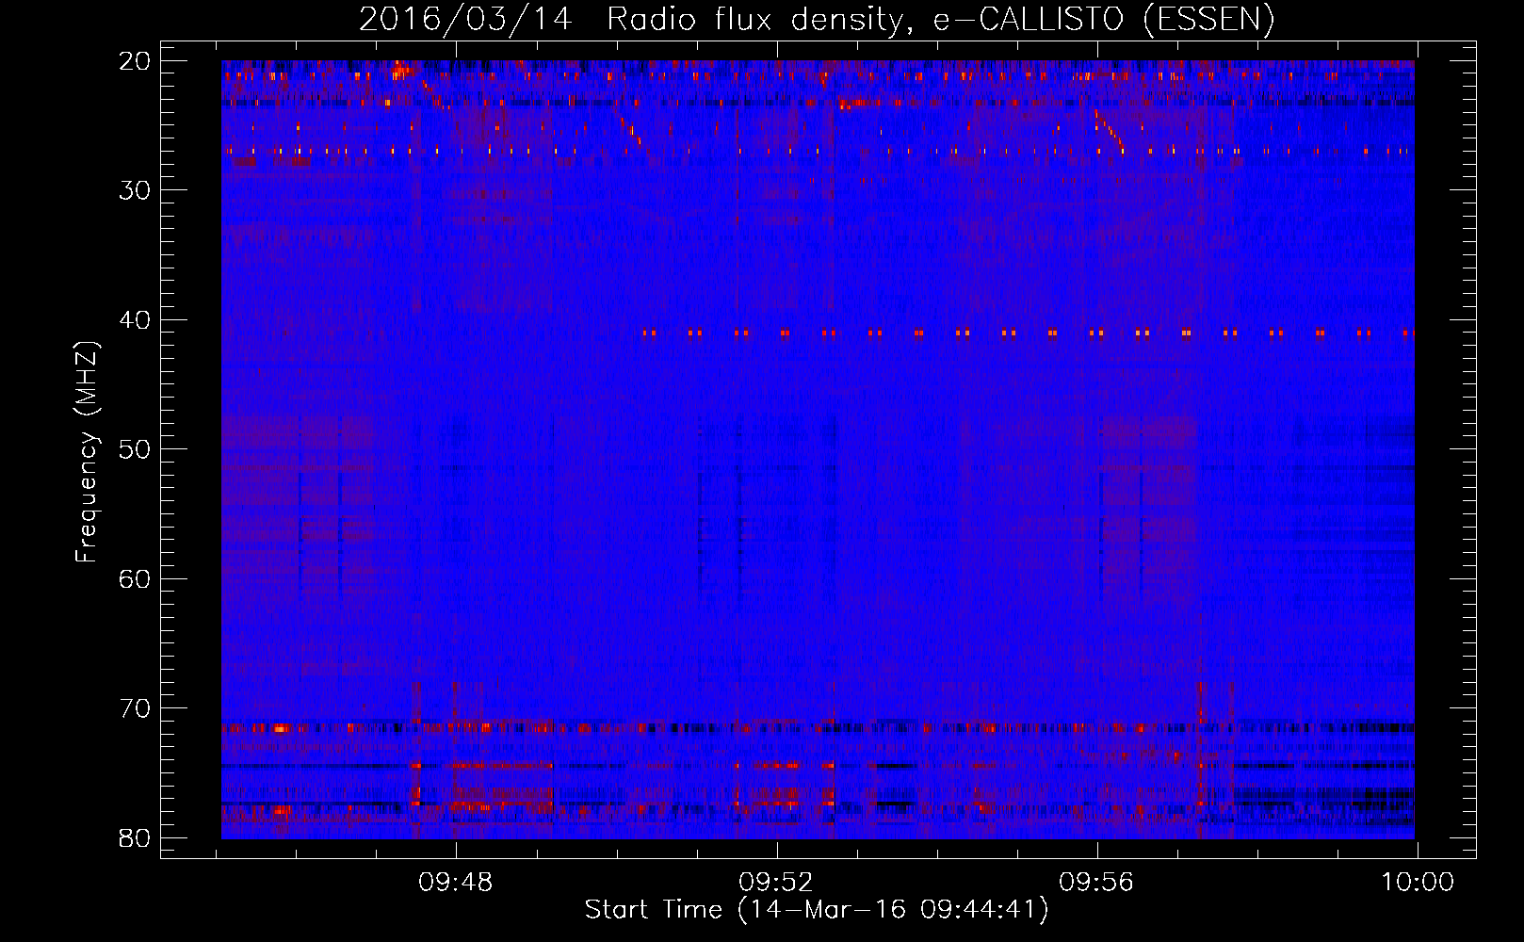Image resolution: width=1524 pixels, height=942 pixels.
Task: Click the 40 frequency tick label
Action: (x=135, y=320)
